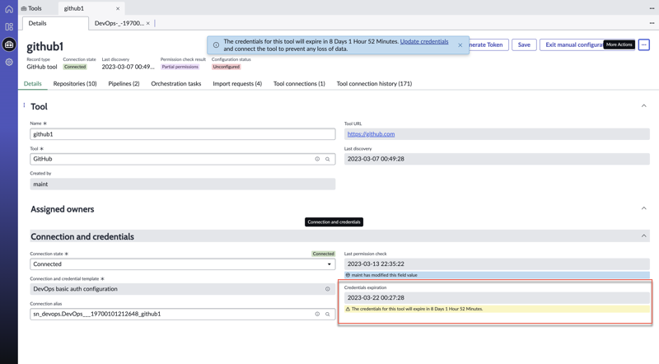Select the Details record tab
This screenshot has width=659, height=364.
[x=33, y=84]
